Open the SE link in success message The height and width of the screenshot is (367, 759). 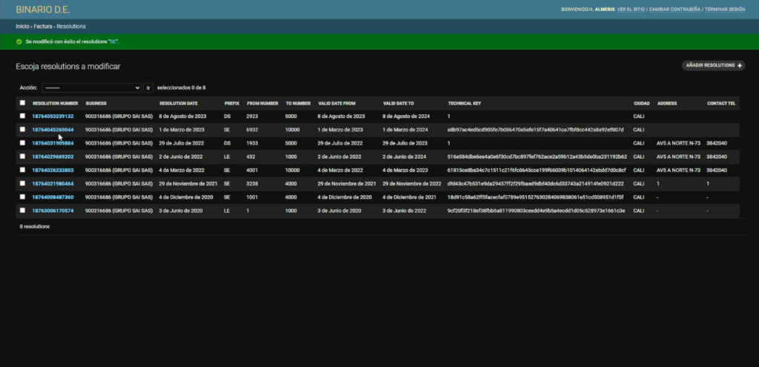113,42
